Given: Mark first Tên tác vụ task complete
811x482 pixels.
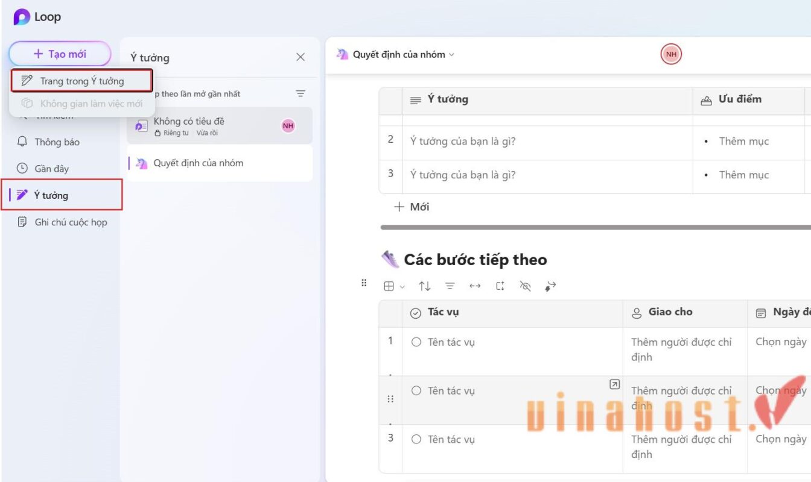Looking at the screenshot, I should [x=416, y=342].
